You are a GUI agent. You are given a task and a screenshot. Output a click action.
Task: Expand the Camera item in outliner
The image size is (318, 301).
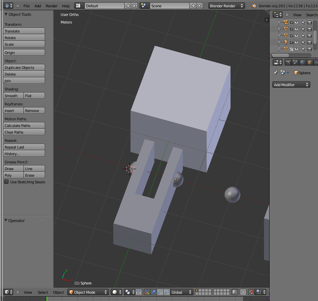point(279,23)
